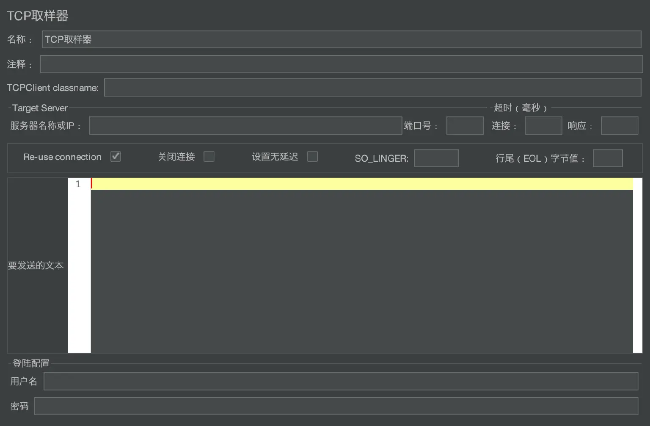Enable the 关闭连接 checkbox

[x=209, y=156]
